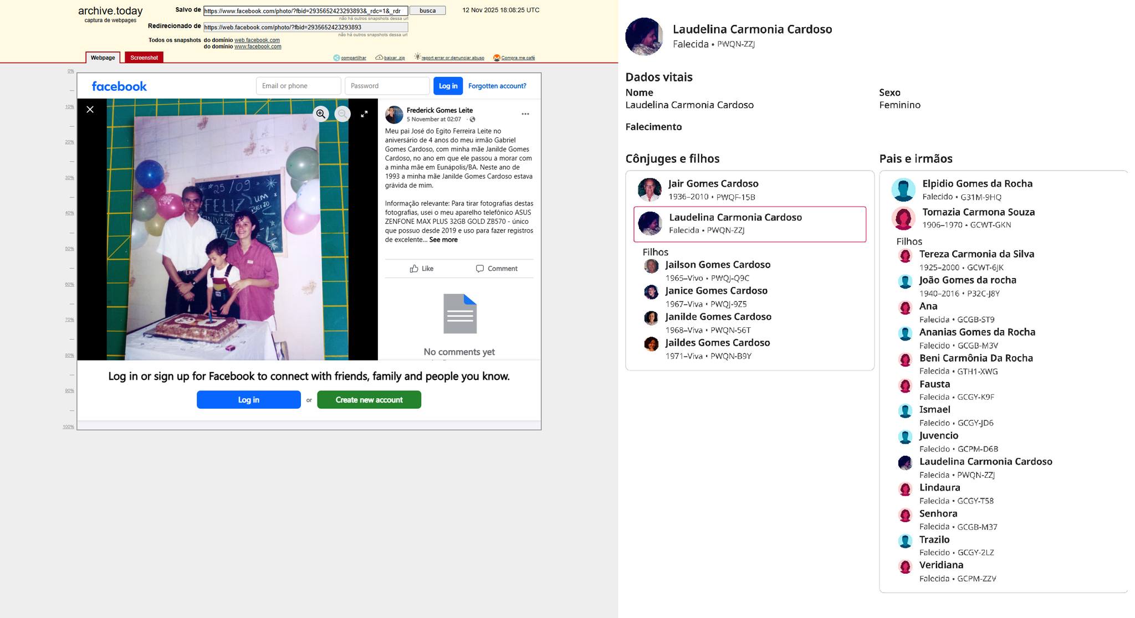Click the compartilhar share icon link
Screen dimensions: 1135x618
point(336,58)
